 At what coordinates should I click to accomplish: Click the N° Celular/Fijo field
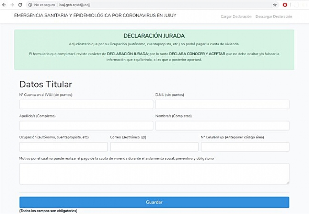click(x=245, y=147)
